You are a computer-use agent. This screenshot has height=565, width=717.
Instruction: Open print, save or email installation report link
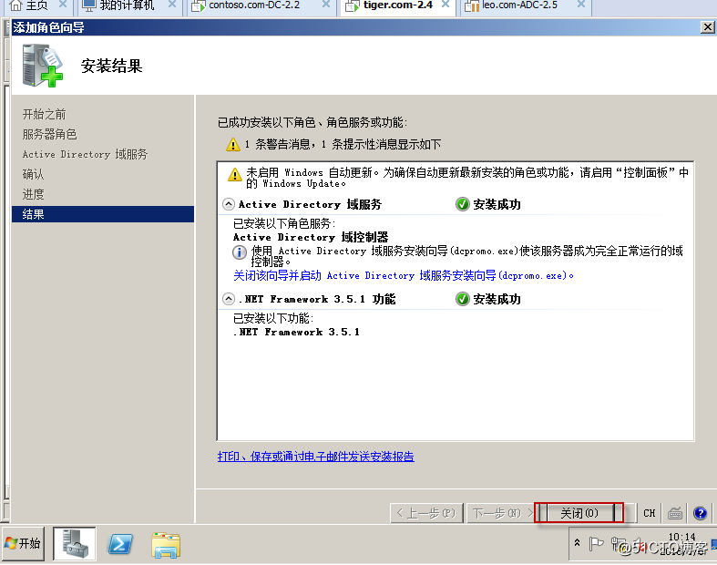[x=316, y=457]
